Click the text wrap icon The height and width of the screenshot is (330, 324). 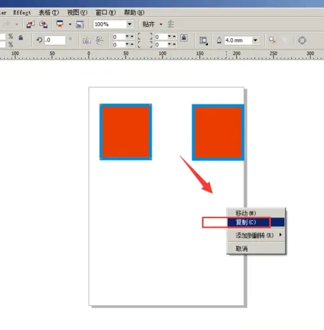[x=203, y=41]
